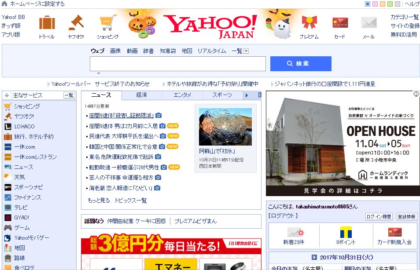Open the Premium ribbon icon
Screen dimensions: 420x270
point(309,22)
